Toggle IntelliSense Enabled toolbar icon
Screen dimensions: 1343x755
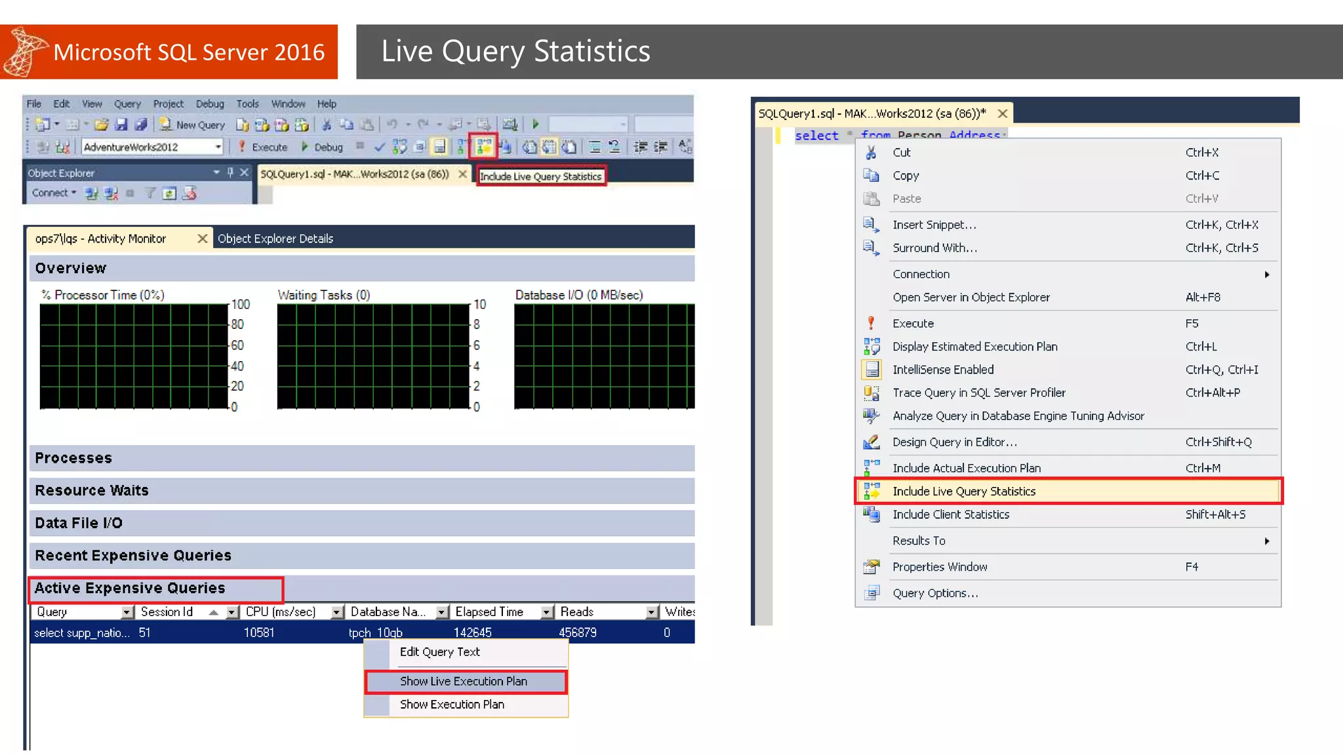tap(439, 147)
